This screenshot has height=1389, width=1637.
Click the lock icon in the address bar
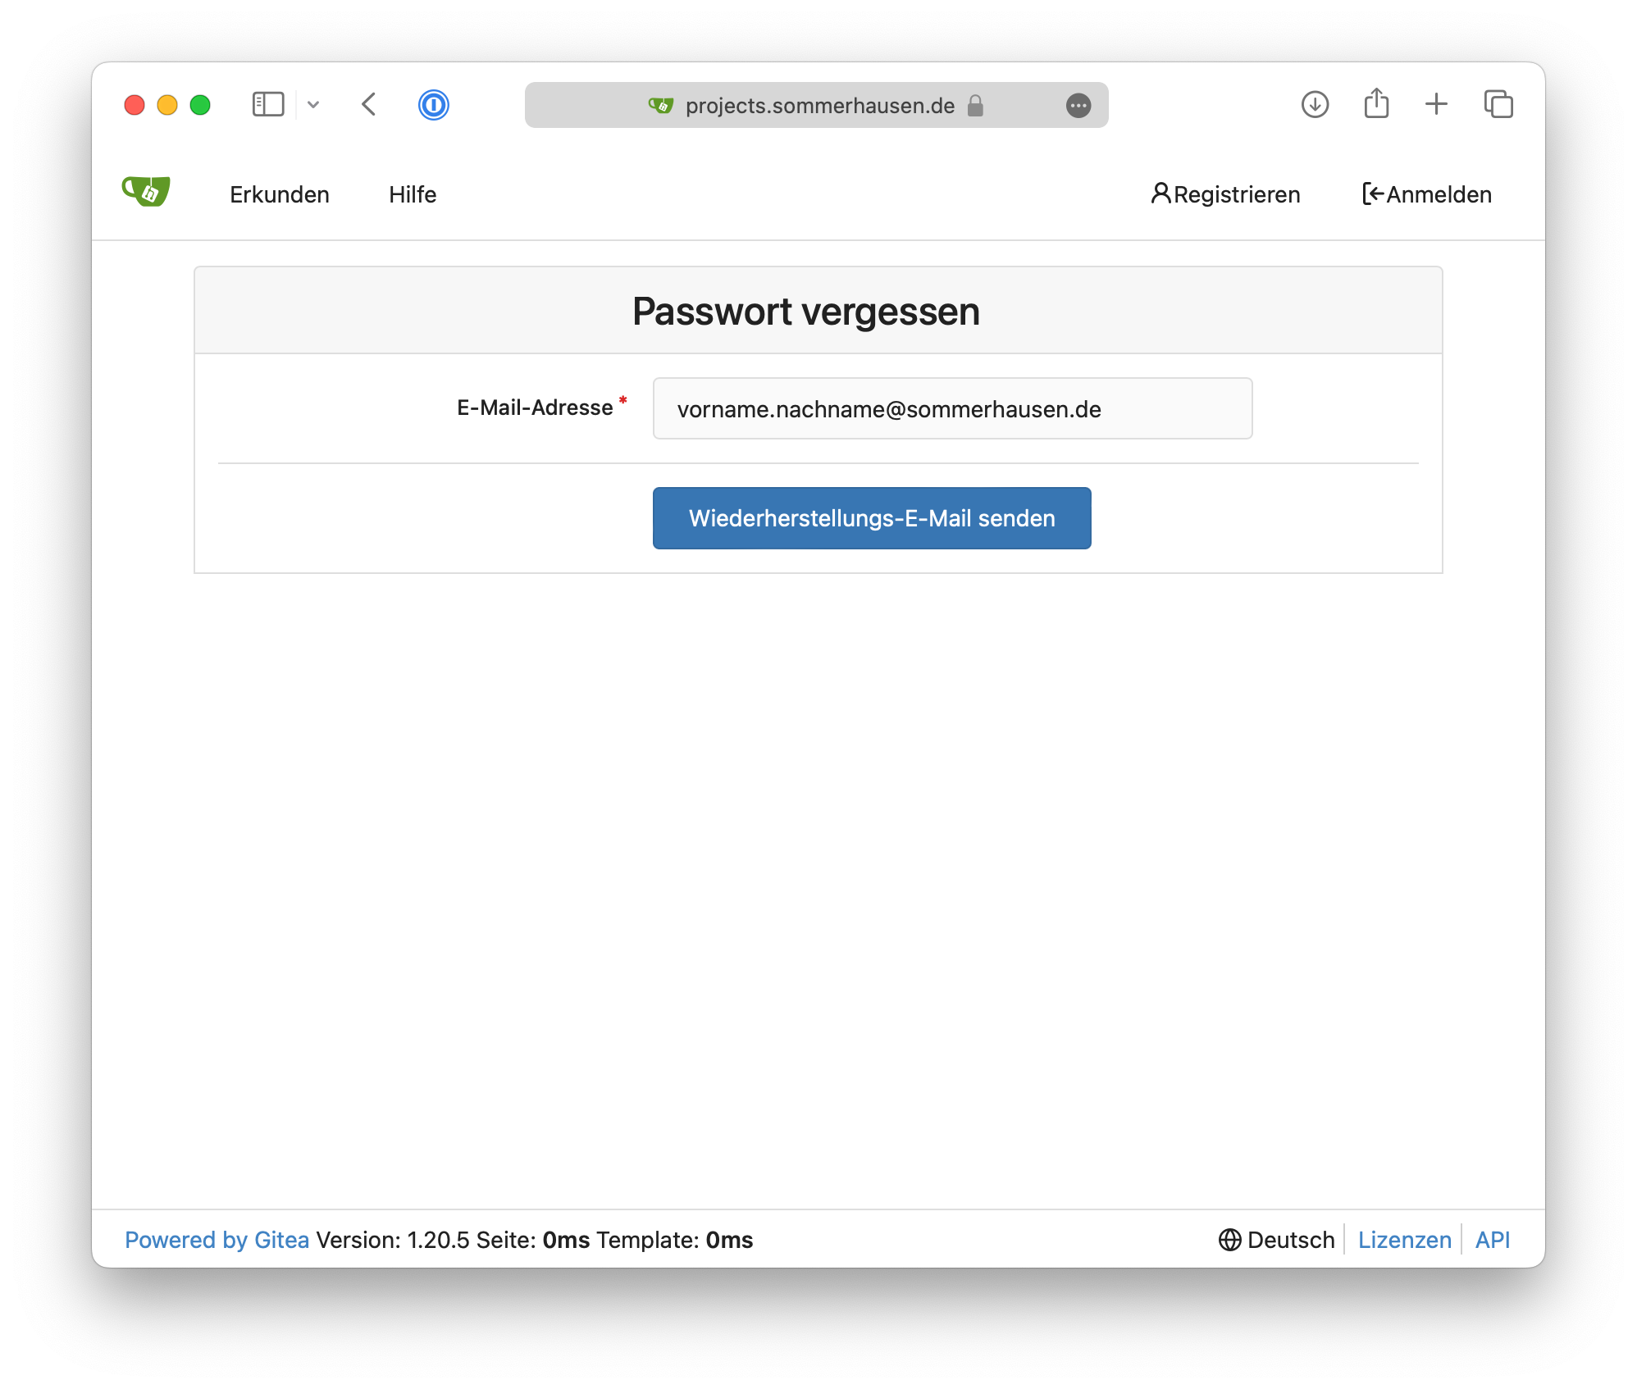(975, 105)
